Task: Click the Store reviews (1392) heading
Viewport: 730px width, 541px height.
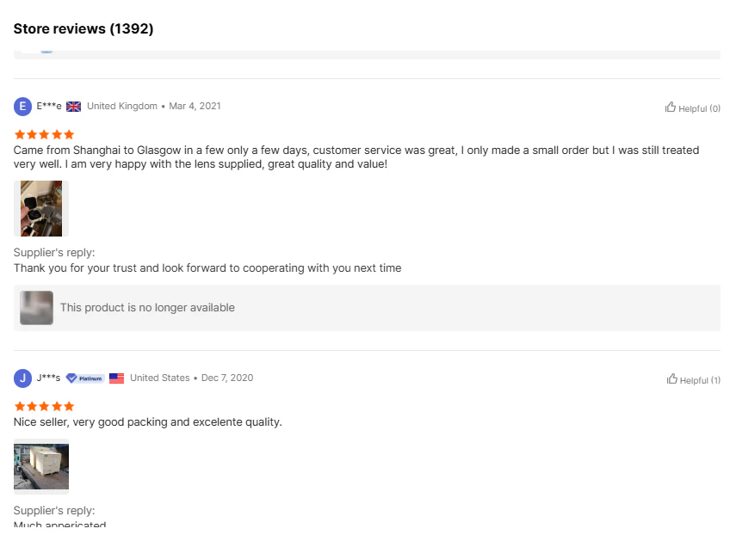Action: point(84,29)
